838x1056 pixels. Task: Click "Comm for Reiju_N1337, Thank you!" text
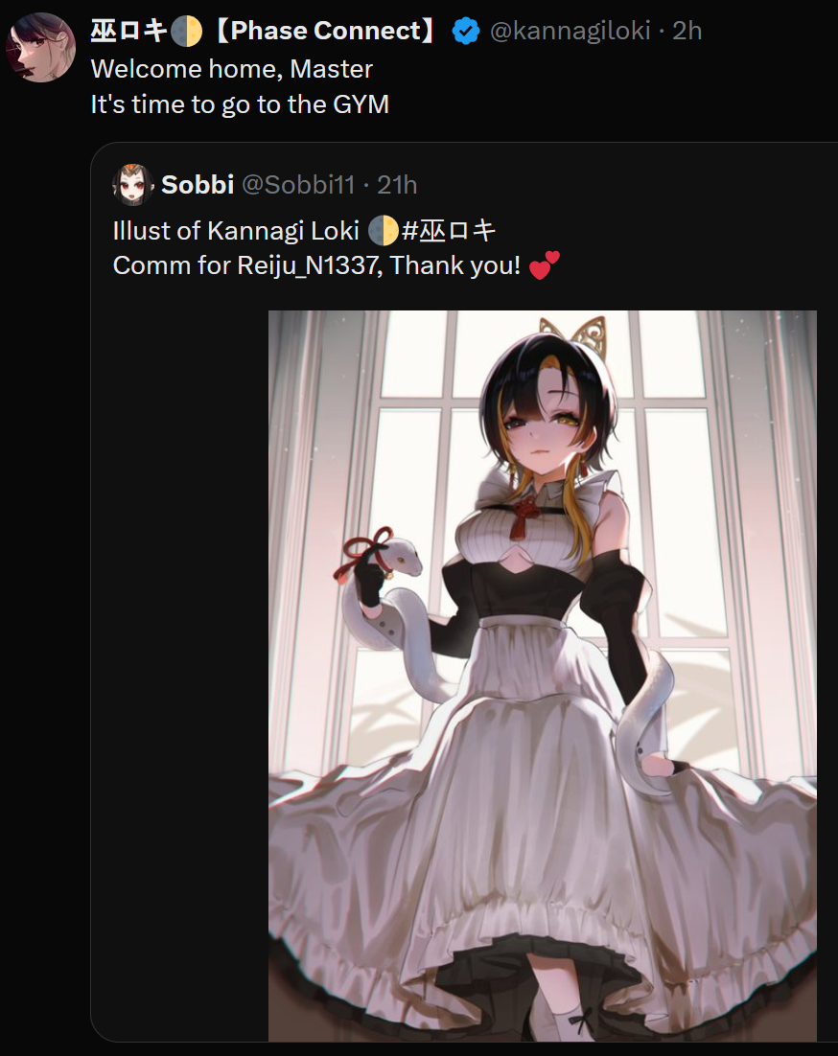pos(316,265)
